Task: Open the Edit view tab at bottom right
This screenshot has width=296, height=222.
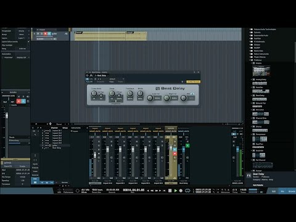Action: (x=274, y=191)
